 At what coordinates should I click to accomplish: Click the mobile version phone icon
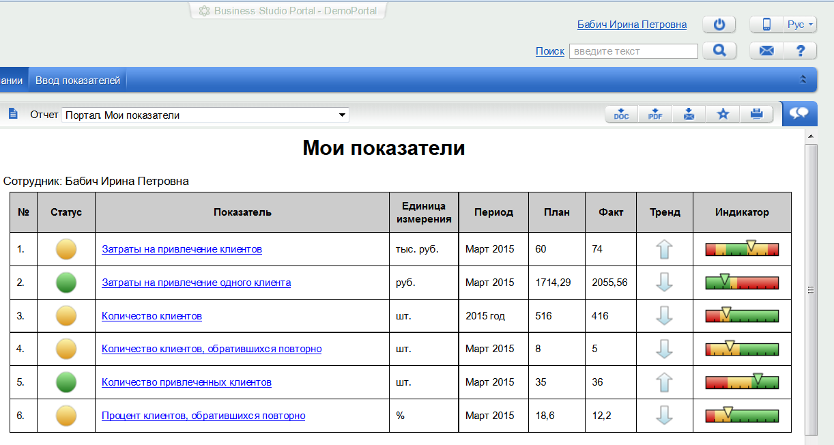click(766, 25)
